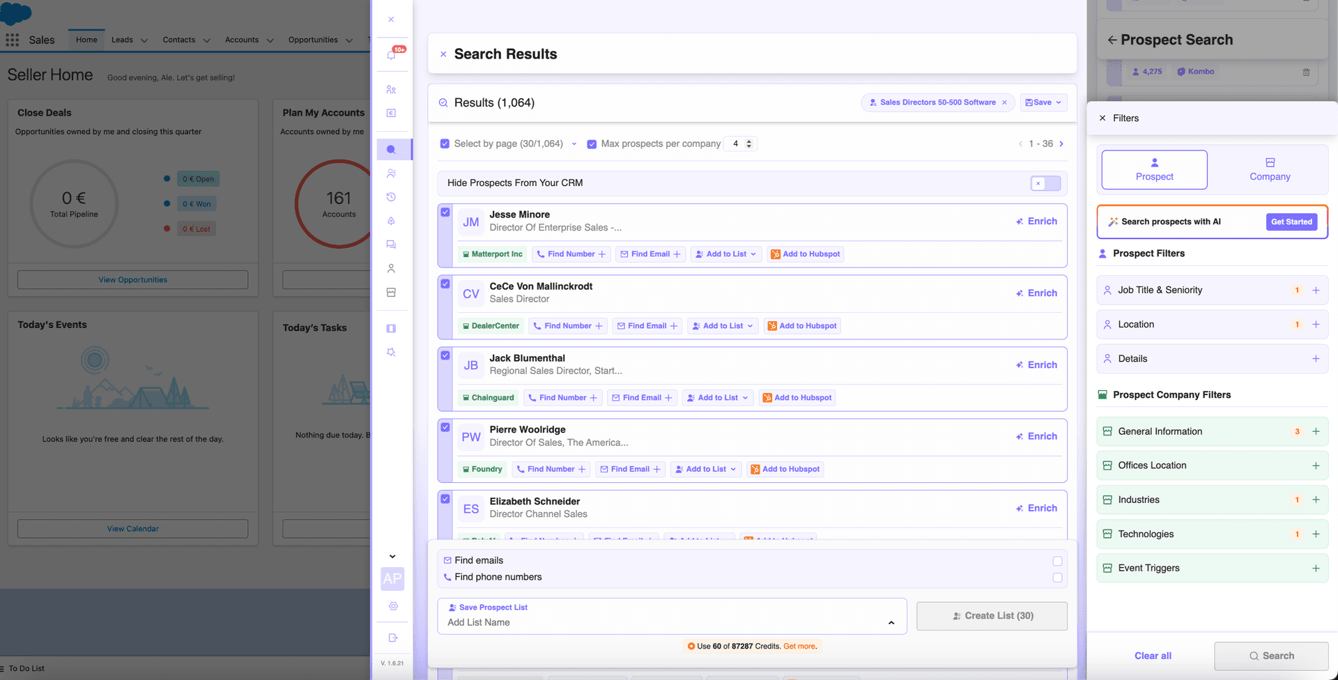Expand the Save Prospect List name dropdown
Image resolution: width=1338 pixels, height=680 pixels.
point(891,622)
